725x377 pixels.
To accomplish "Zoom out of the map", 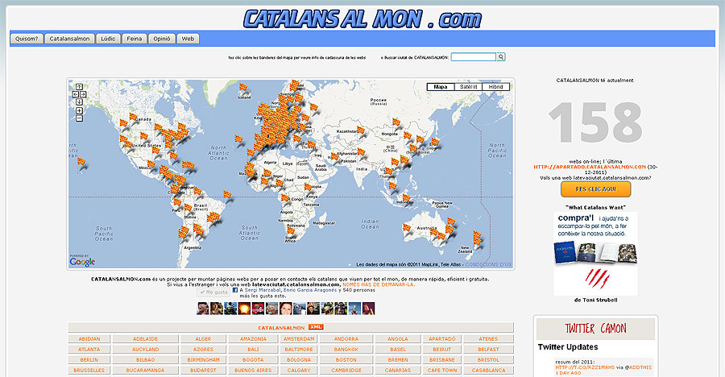I will pos(79,118).
